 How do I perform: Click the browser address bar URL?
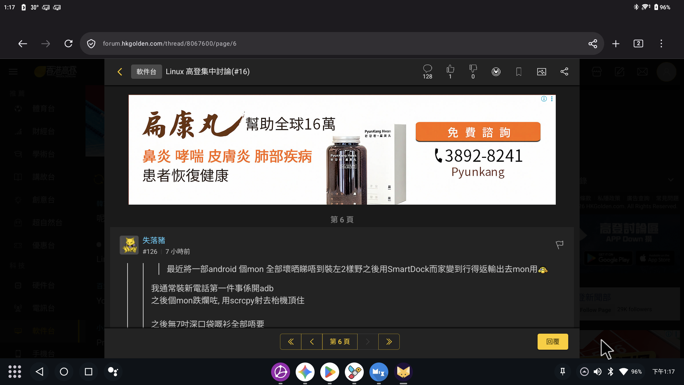coord(170,43)
